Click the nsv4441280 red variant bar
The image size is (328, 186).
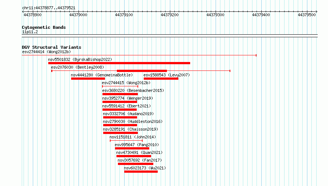coord(88,79)
